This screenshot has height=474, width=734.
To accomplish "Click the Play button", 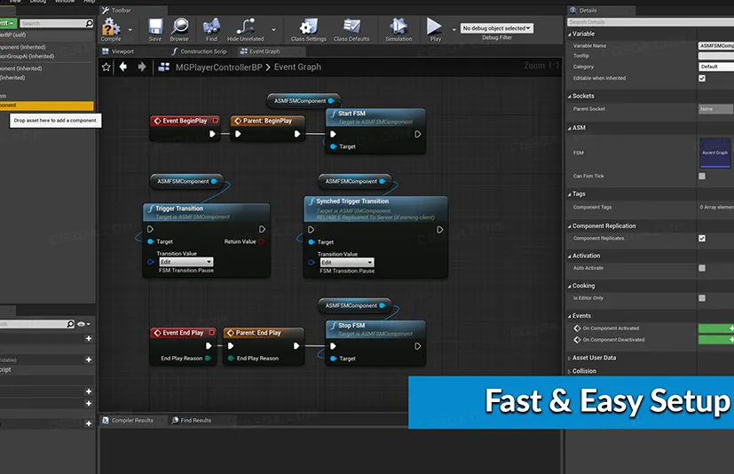I will tap(435, 29).
